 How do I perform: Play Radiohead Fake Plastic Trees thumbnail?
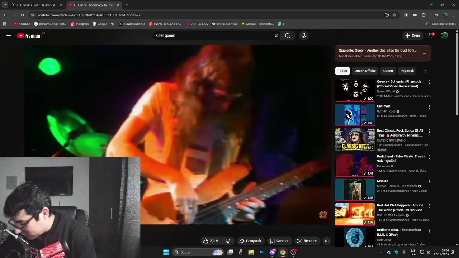[x=355, y=165]
